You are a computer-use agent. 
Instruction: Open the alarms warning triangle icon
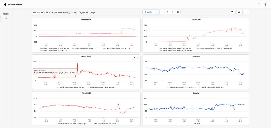[x=239, y=12]
